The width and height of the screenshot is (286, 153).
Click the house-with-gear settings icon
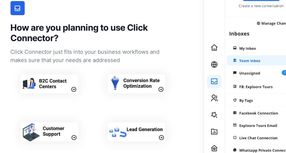(214, 148)
